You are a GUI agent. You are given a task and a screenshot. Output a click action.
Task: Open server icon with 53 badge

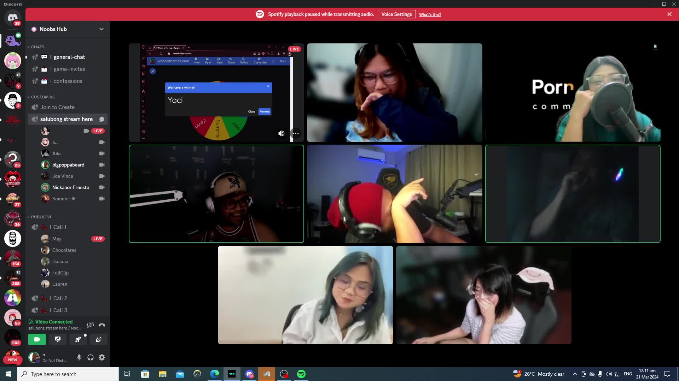13,317
